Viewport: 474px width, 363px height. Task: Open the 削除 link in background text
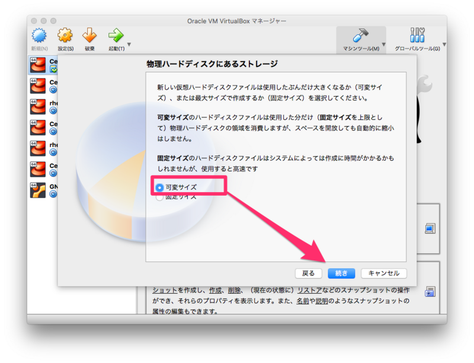click(234, 291)
